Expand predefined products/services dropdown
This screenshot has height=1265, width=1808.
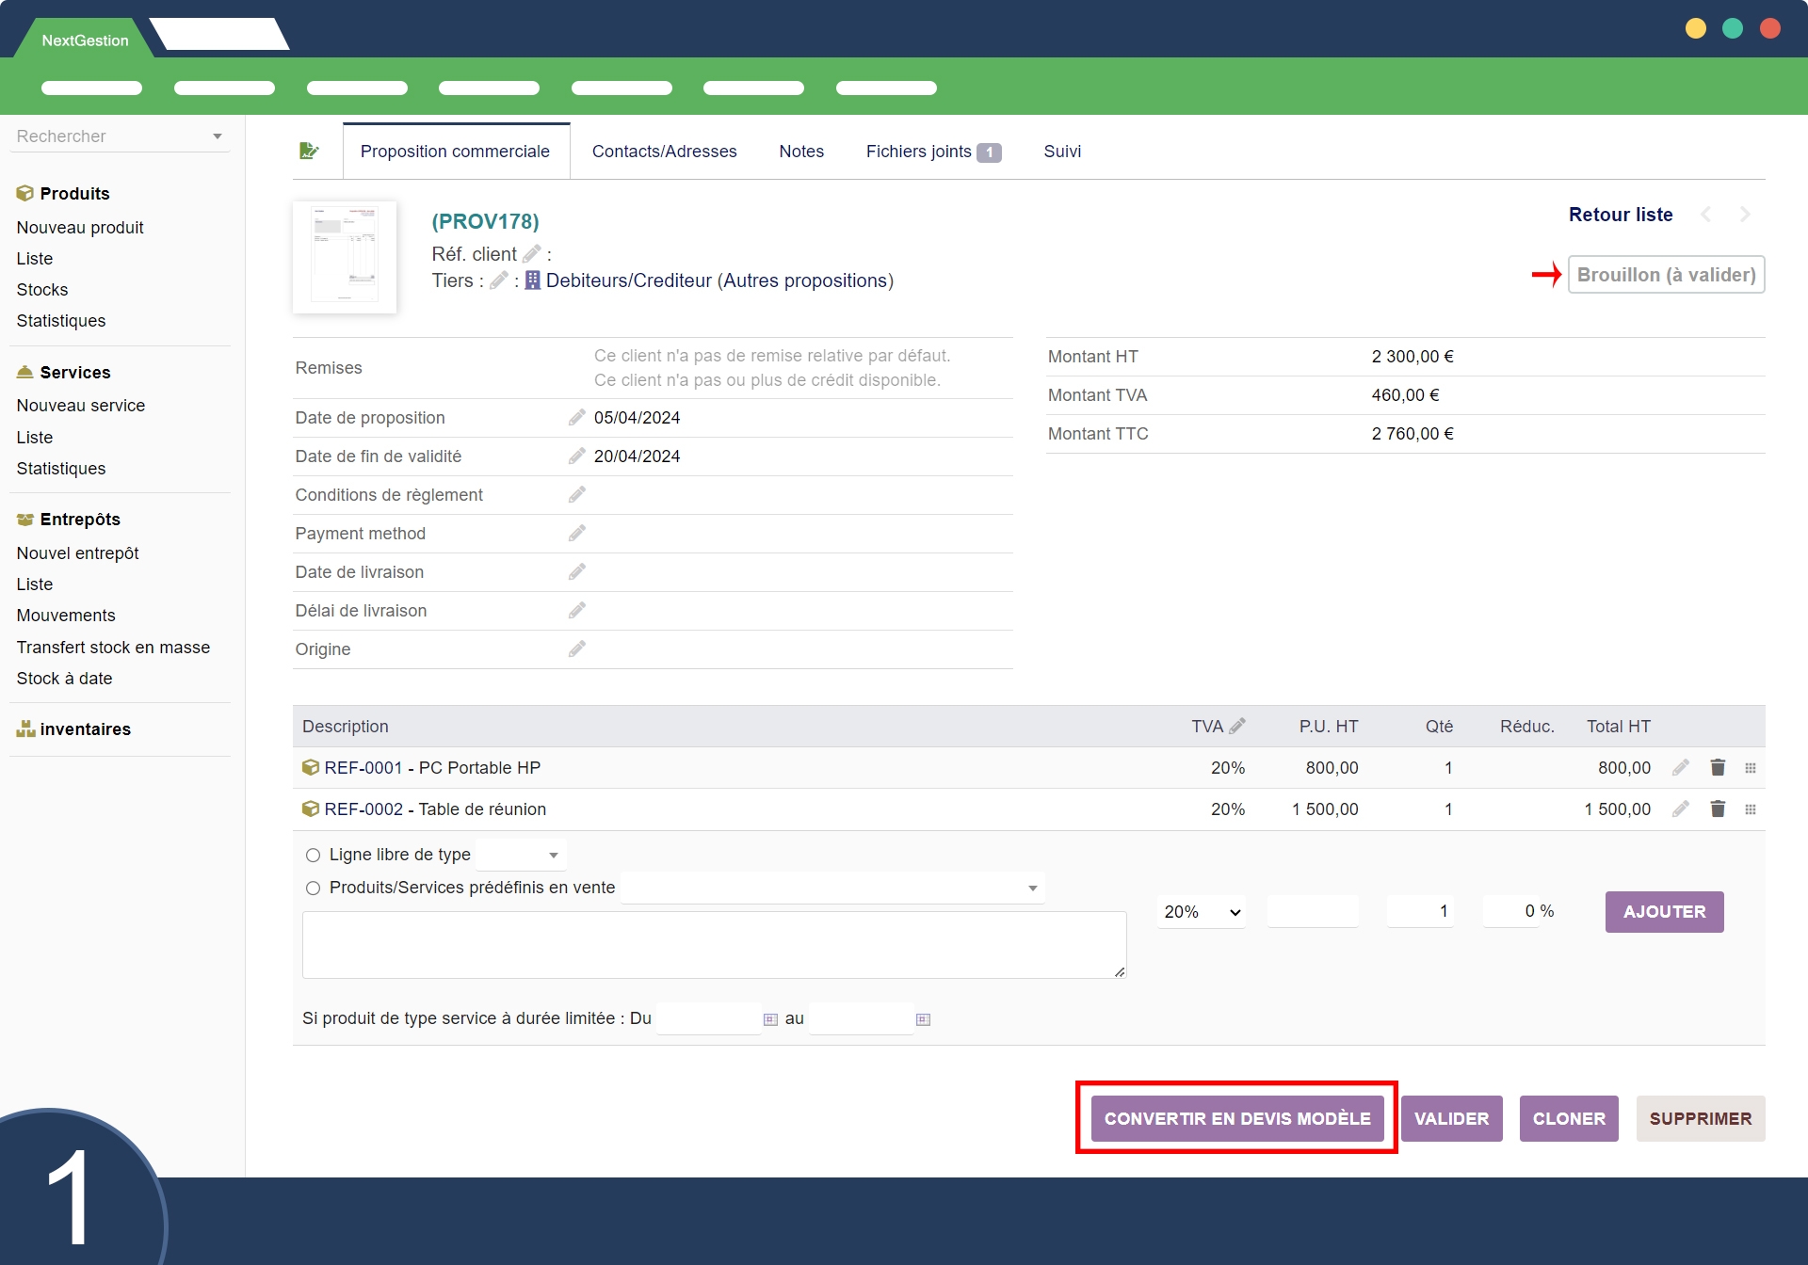coord(833,889)
